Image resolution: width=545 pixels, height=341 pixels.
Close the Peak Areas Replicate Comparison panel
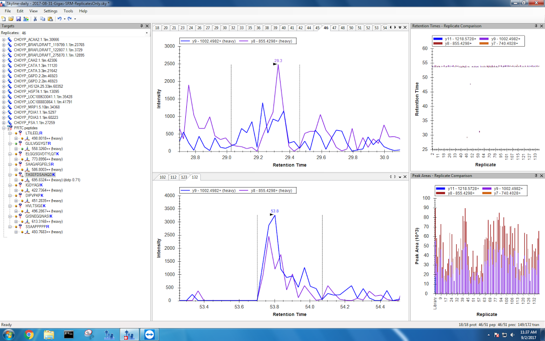click(x=541, y=176)
